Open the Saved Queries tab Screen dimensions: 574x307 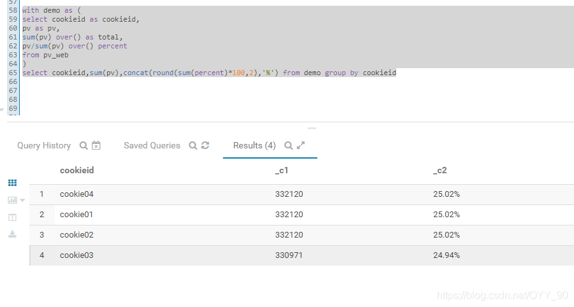pyautogui.click(x=152, y=146)
